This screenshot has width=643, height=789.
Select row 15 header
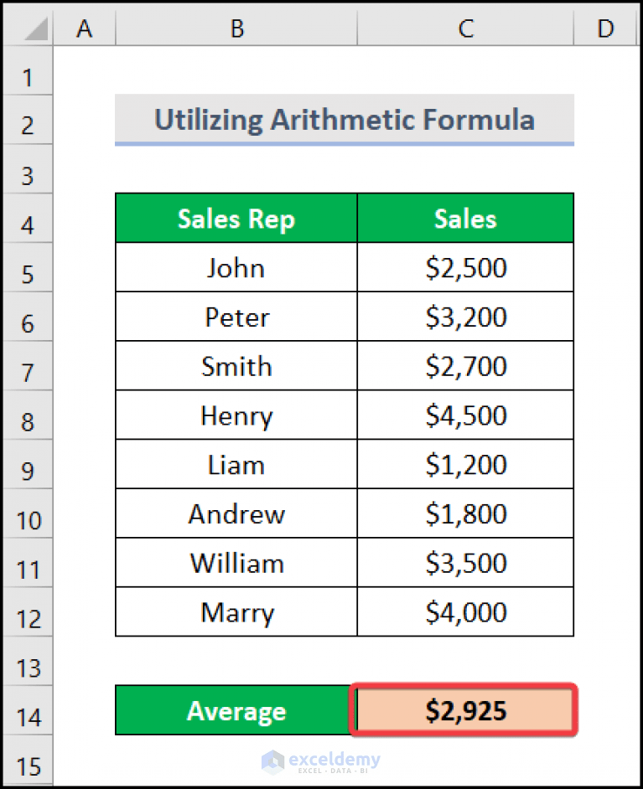tap(28, 765)
